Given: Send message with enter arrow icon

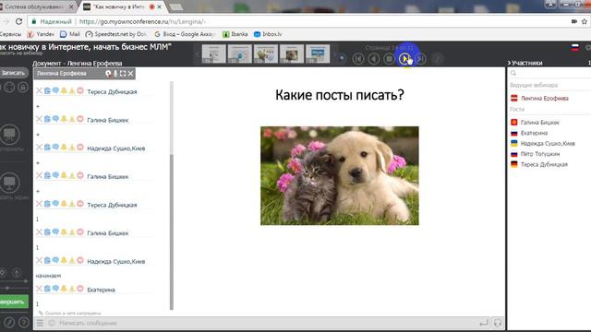Looking at the screenshot, I should tap(484, 323).
